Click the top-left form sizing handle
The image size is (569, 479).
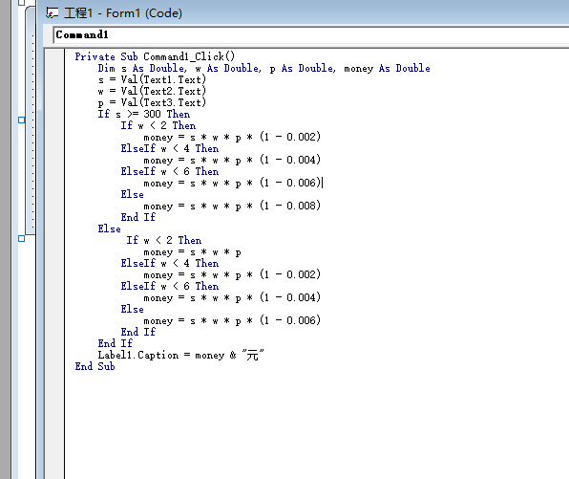21,3
